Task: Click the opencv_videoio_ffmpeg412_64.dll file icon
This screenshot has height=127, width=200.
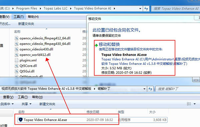Action: coord(16,38)
